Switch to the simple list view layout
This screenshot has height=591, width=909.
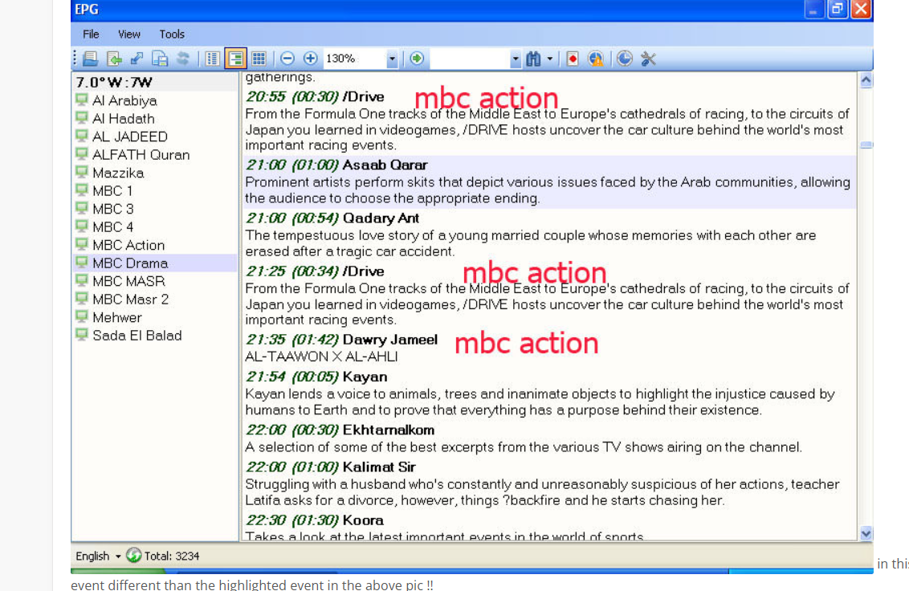(213, 59)
